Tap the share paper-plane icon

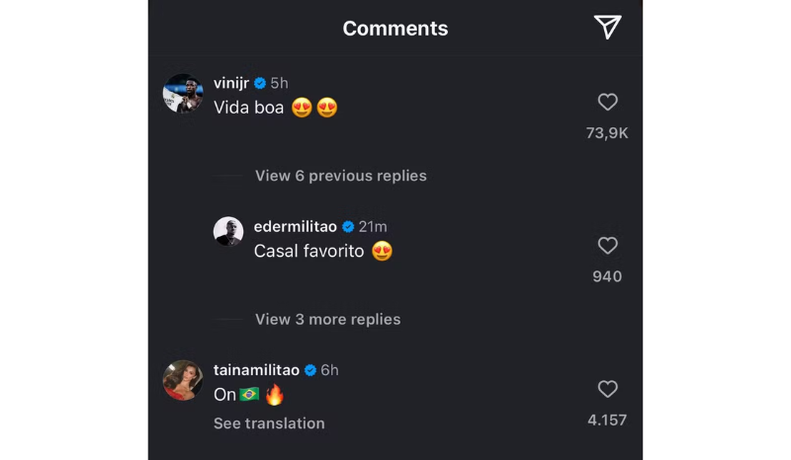click(x=608, y=28)
